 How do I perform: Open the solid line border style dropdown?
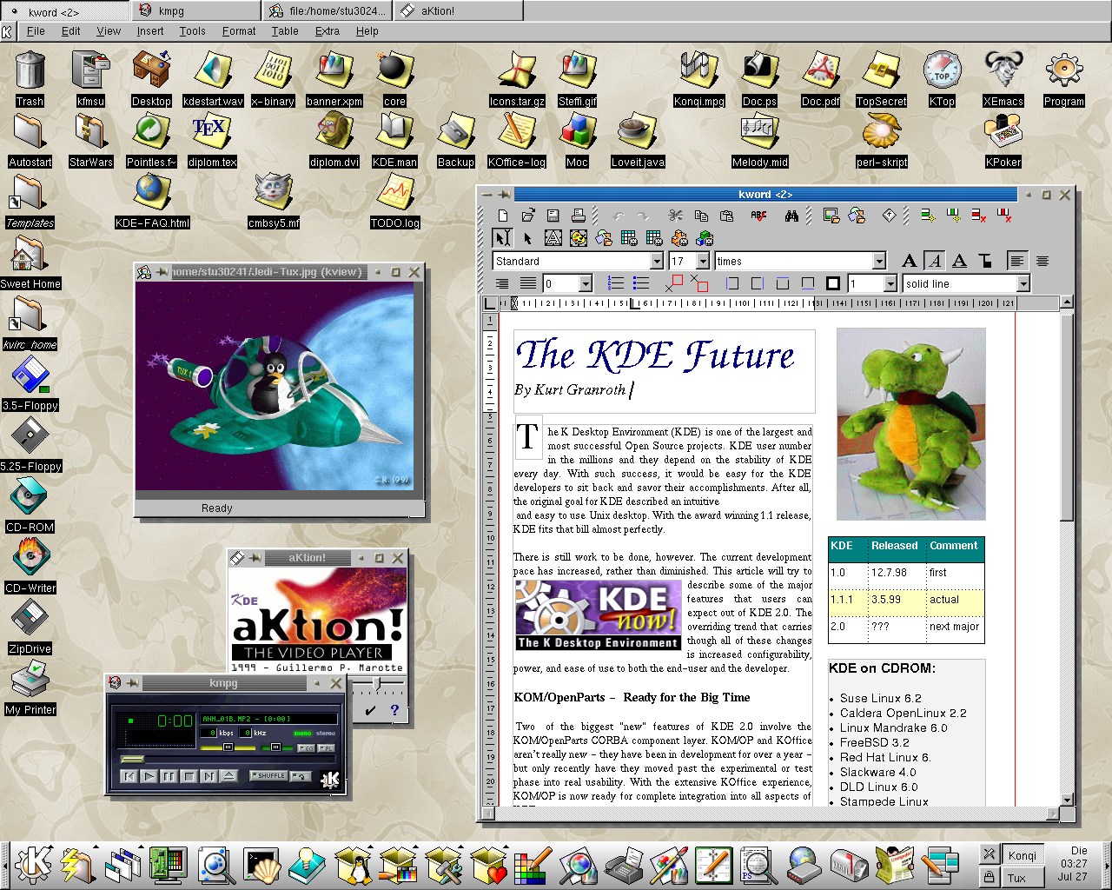(x=1023, y=284)
